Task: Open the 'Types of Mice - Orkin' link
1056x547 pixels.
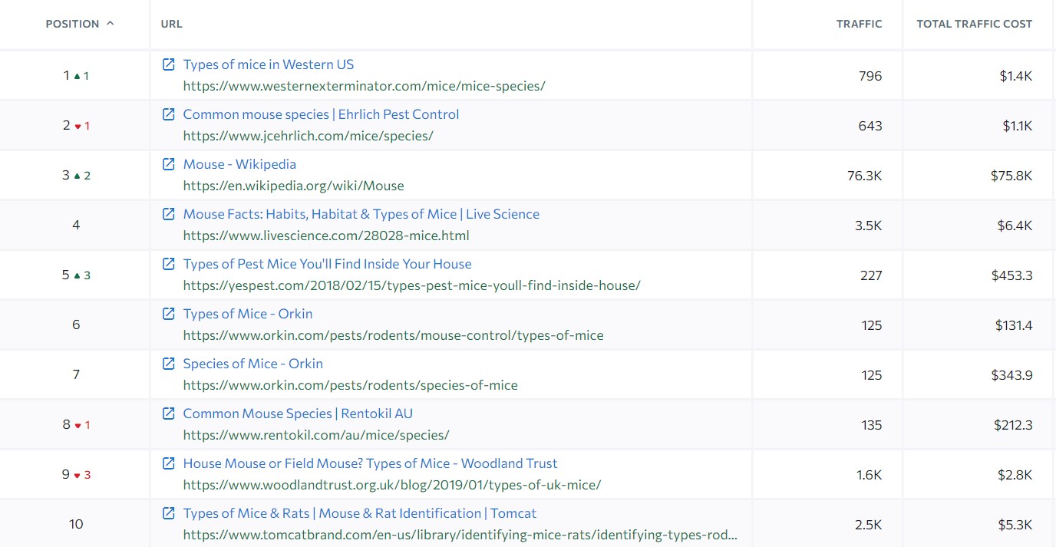Action: tap(248, 314)
